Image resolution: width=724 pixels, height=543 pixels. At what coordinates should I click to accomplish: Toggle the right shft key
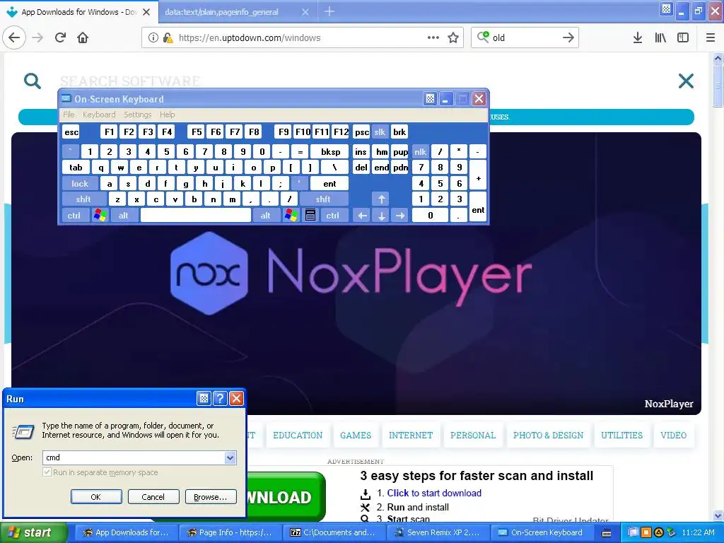[x=323, y=199]
